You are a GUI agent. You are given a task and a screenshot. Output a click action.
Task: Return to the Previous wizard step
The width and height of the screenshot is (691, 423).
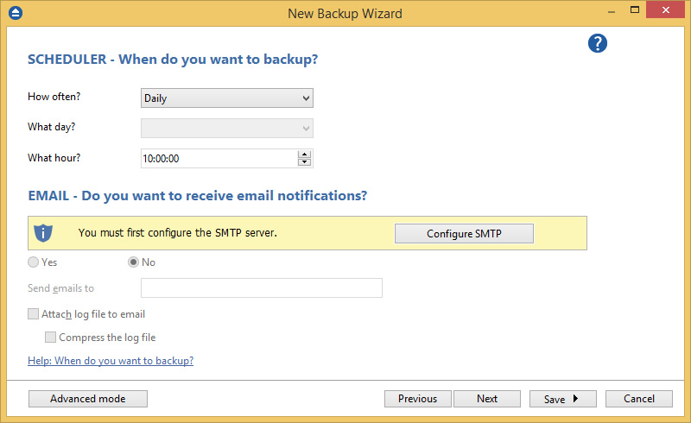coord(417,399)
